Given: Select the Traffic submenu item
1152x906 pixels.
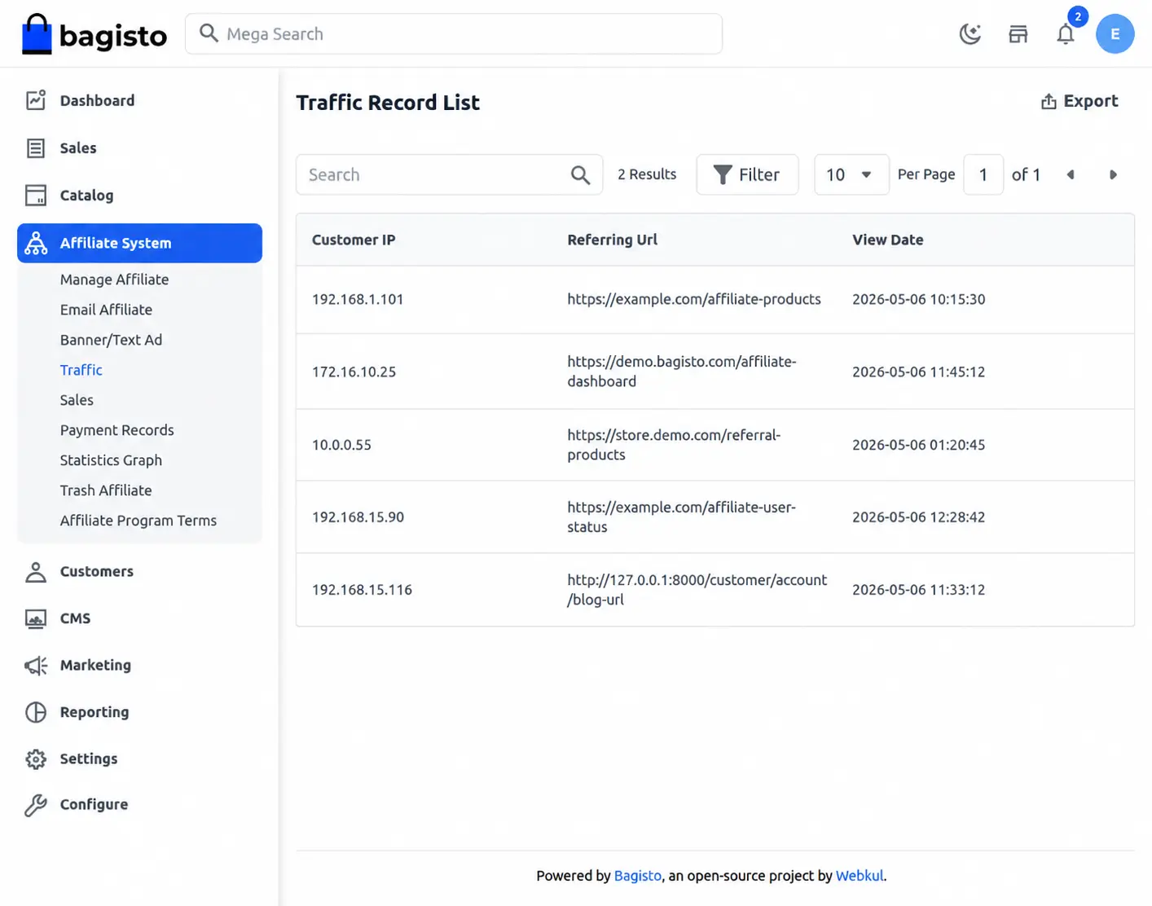Looking at the screenshot, I should click(81, 370).
